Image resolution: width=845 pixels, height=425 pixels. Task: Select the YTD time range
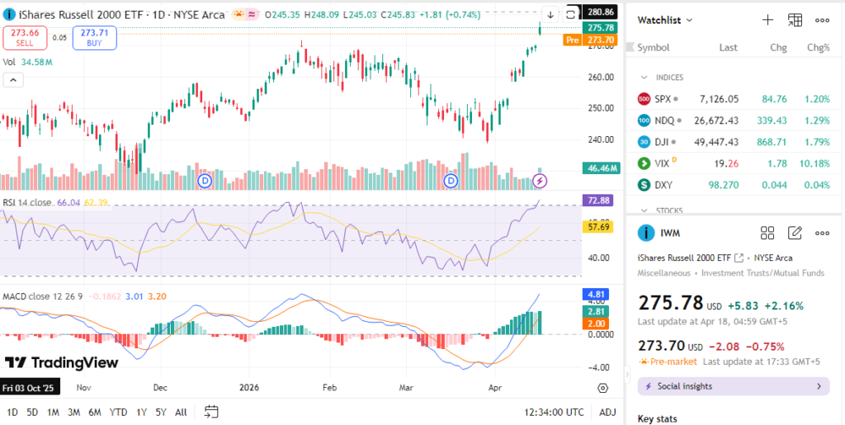(x=118, y=412)
